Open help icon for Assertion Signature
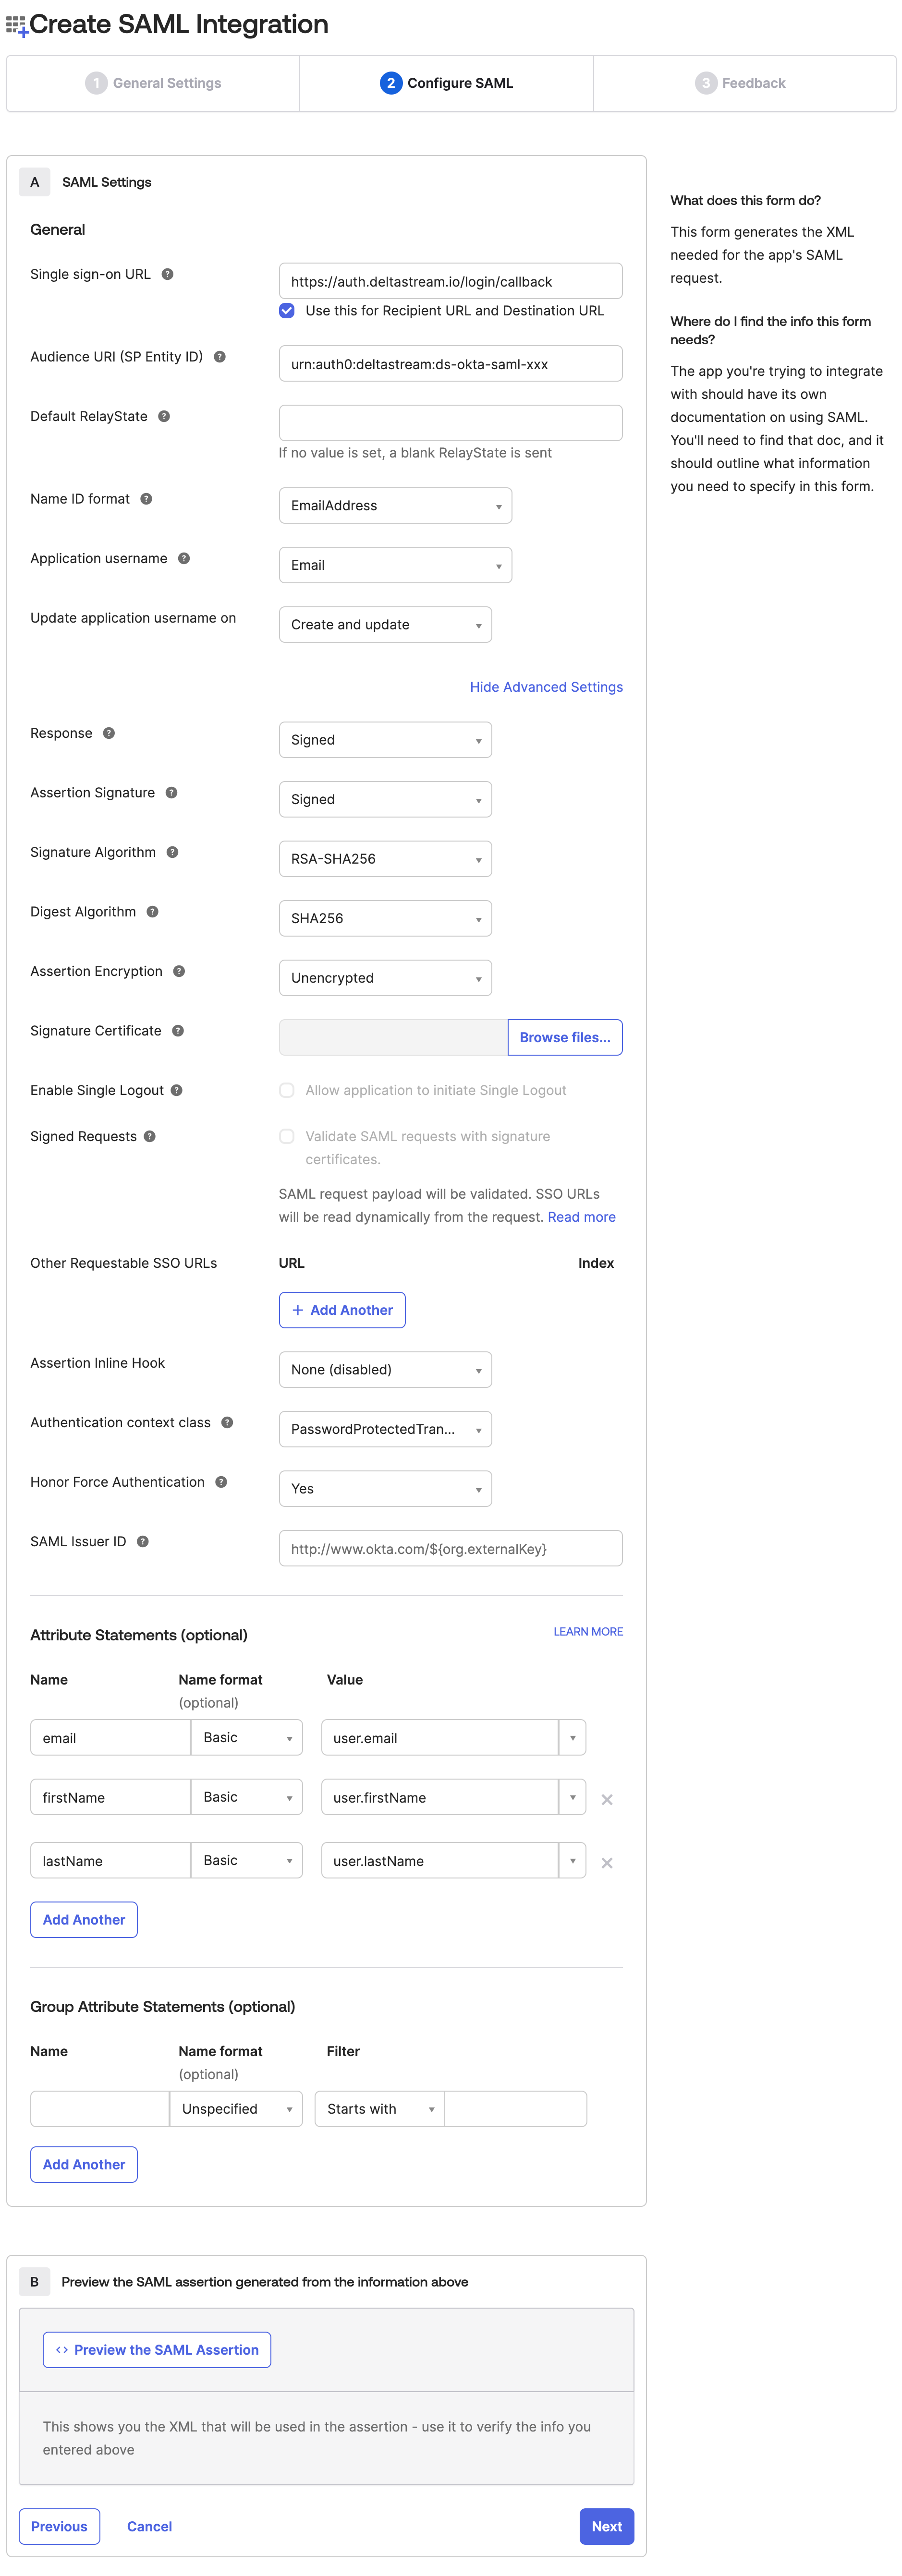Viewport: 902px width, 2576px height. 172,793
